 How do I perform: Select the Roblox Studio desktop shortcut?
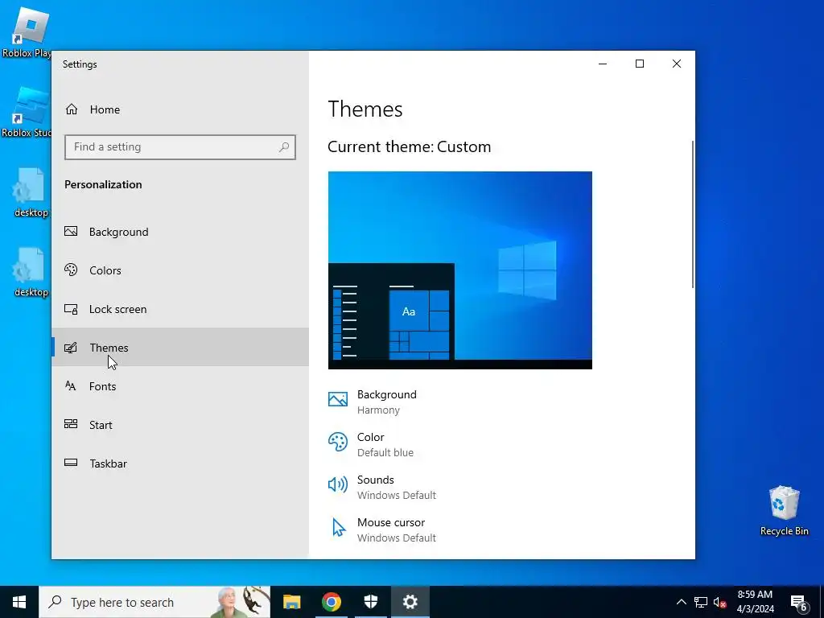coord(27,111)
